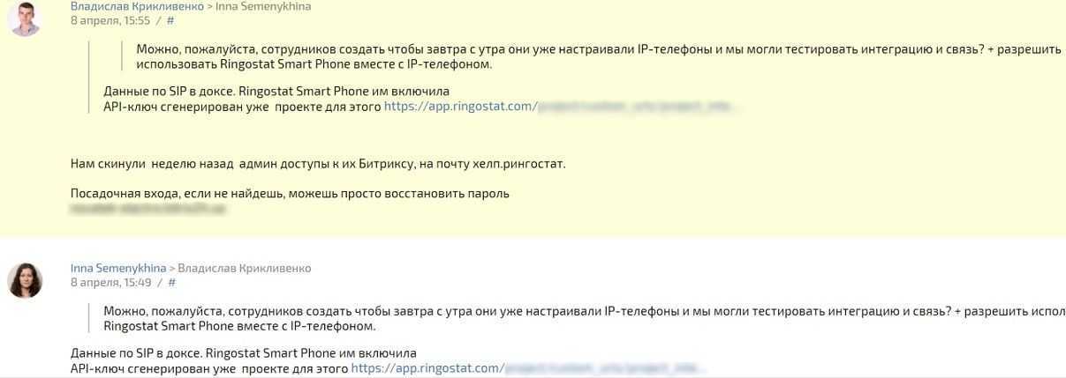Image resolution: width=1066 pixels, height=378 pixels.
Task: Open sender name Владислав Крикливенко in first message
Action: (x=137, y=6)
